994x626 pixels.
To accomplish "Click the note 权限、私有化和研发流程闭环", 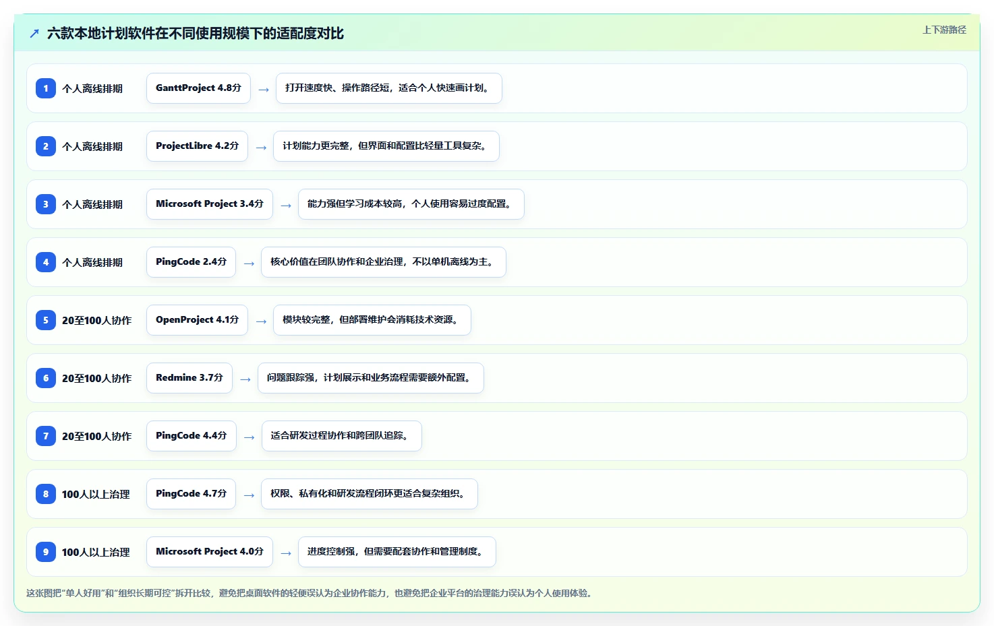I will 370,494.
